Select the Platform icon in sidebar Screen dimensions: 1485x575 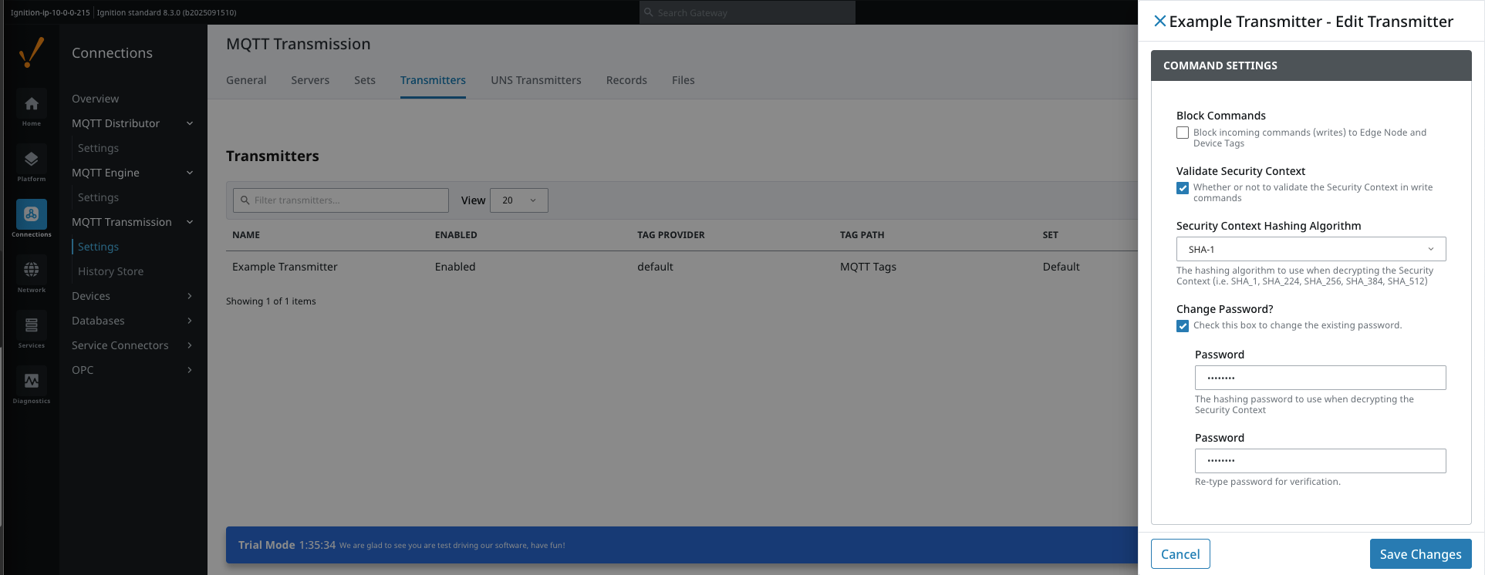click(x=32, y=160)
